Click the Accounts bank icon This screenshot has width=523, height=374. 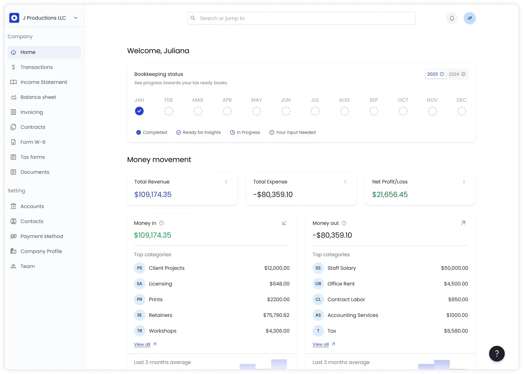tap(13, 206)
